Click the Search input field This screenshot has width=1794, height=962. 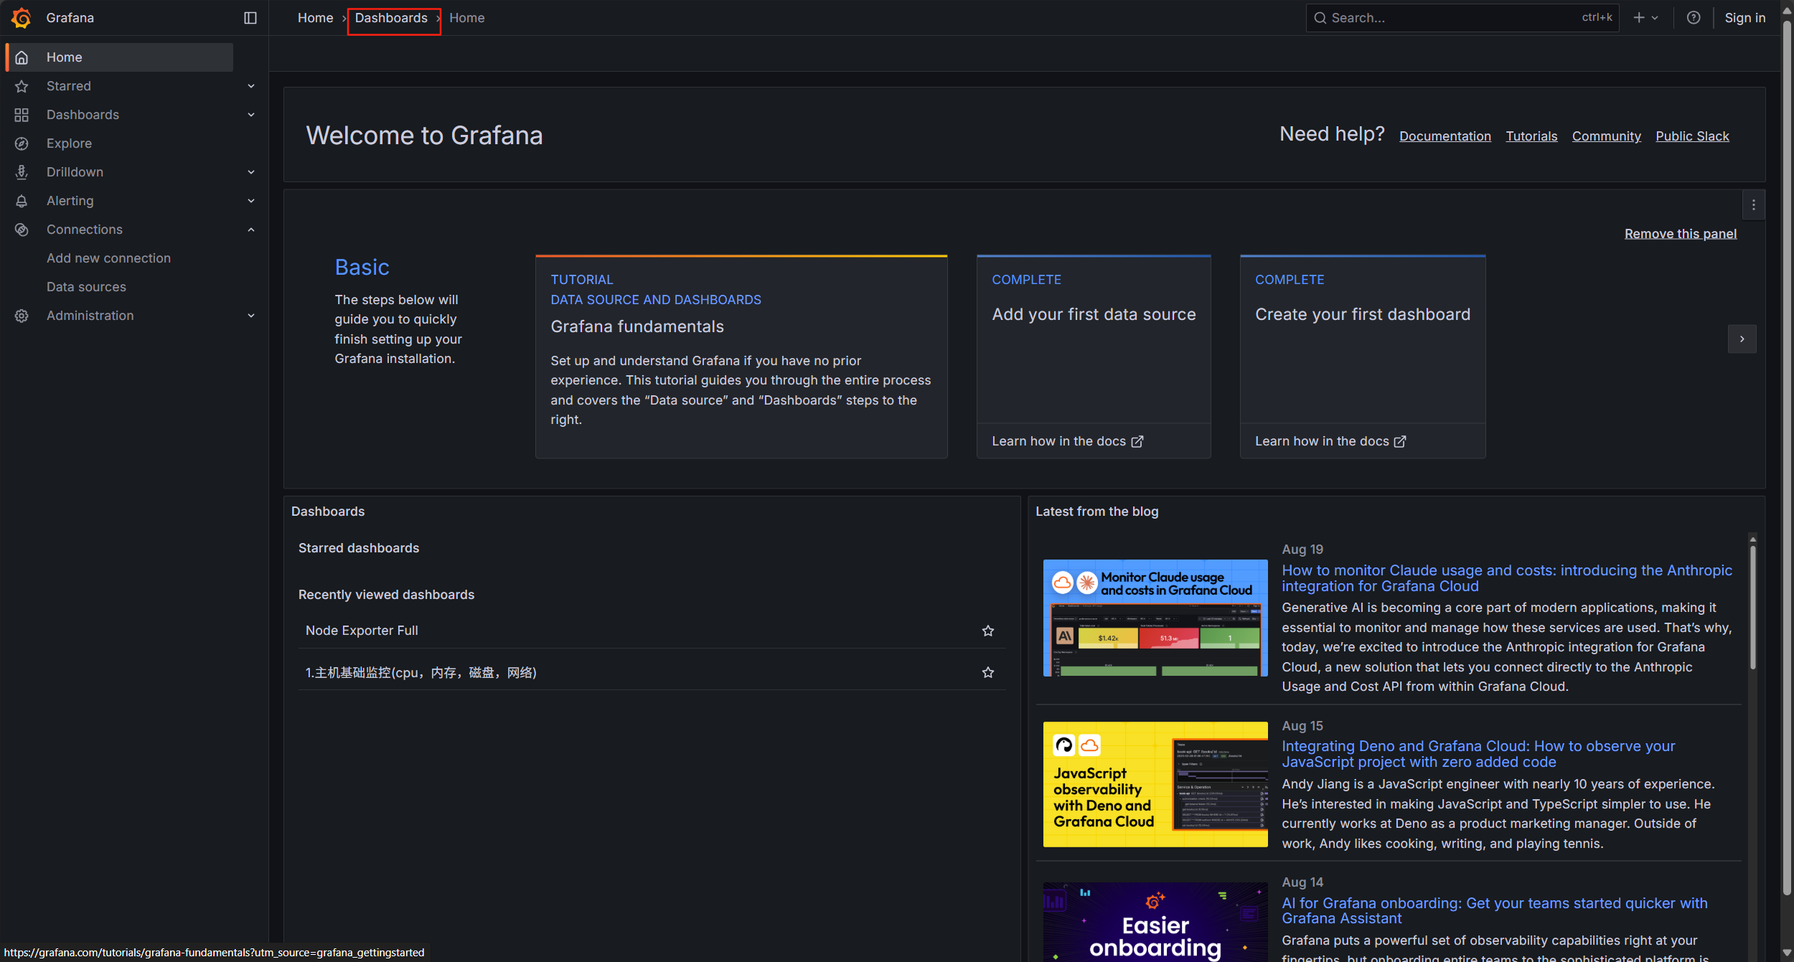(1462, 18)
